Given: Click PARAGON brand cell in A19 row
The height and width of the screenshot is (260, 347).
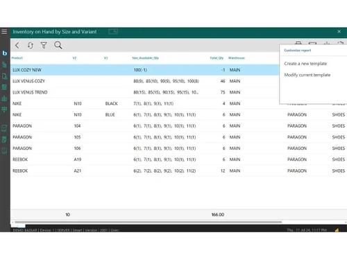Looking at the screenshot, I should [297, 159].
